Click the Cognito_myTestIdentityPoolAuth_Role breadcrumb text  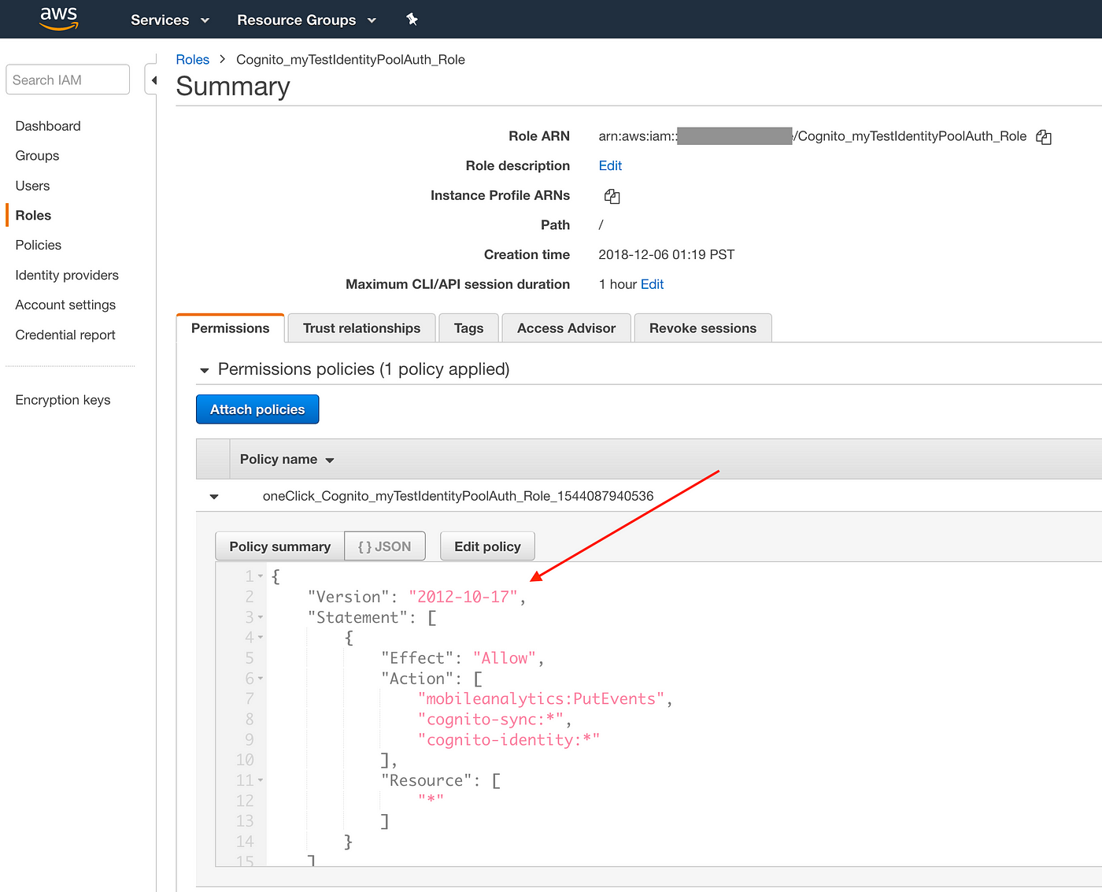350,60
